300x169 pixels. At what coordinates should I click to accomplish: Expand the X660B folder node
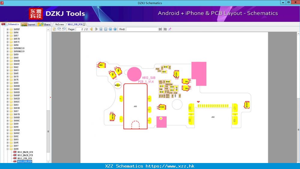click(x=8, y=61)
